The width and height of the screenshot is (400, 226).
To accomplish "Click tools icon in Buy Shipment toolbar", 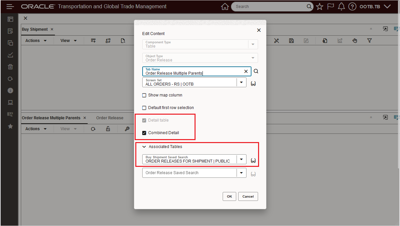I will click(277, 41).
